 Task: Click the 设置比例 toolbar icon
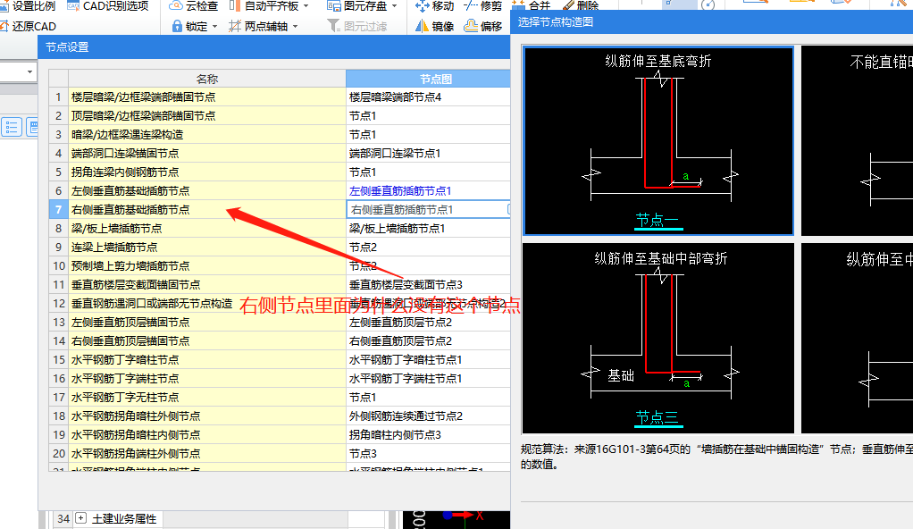coord(4,6)
